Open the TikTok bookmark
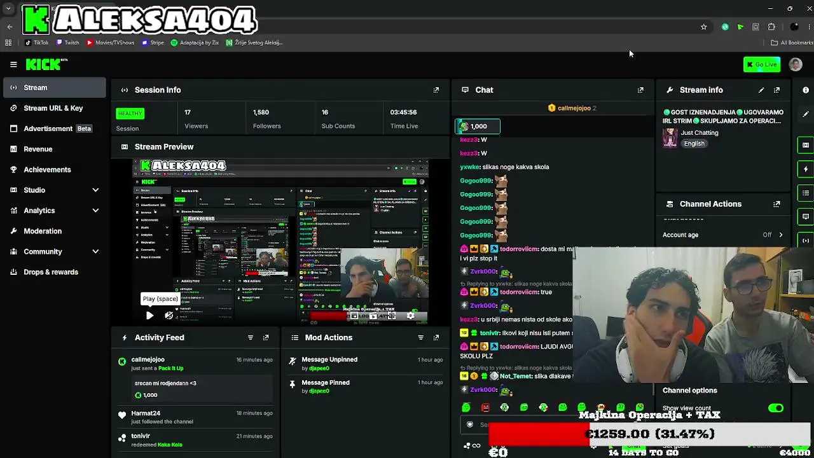814x458 pixels. pyautogui.click(x=37, y=43)
